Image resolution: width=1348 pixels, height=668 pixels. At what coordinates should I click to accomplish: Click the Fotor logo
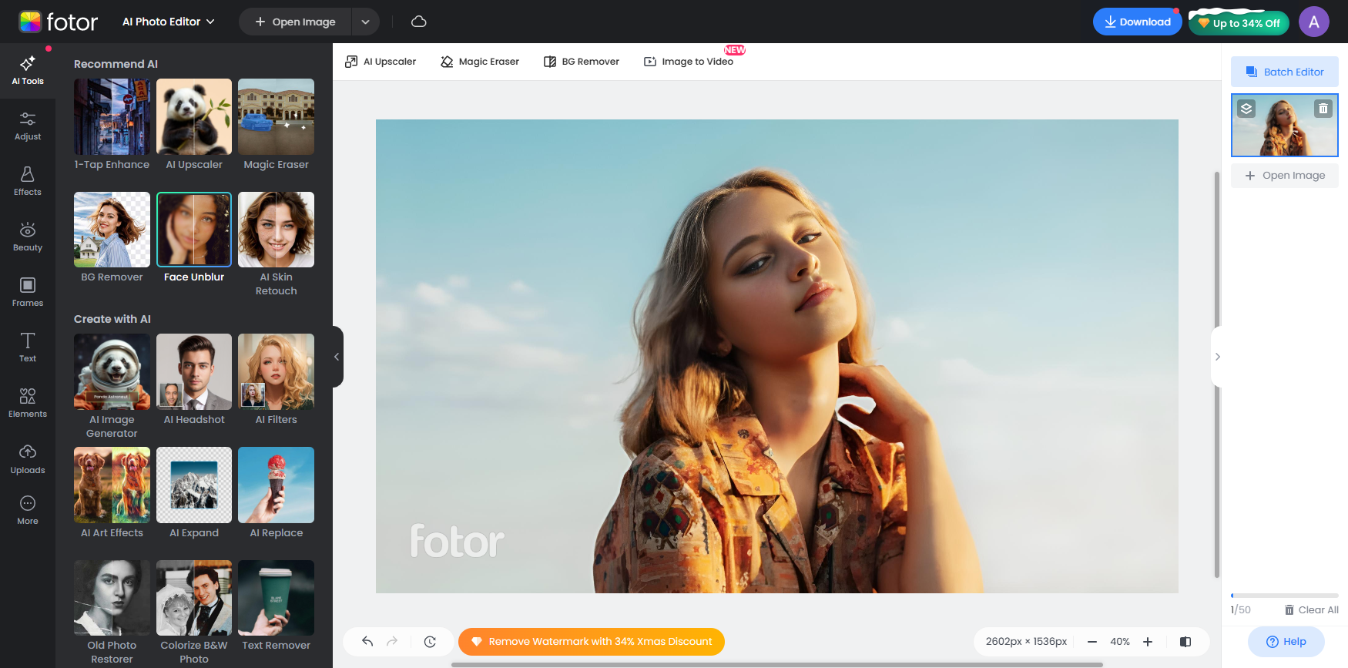(59, 22)
